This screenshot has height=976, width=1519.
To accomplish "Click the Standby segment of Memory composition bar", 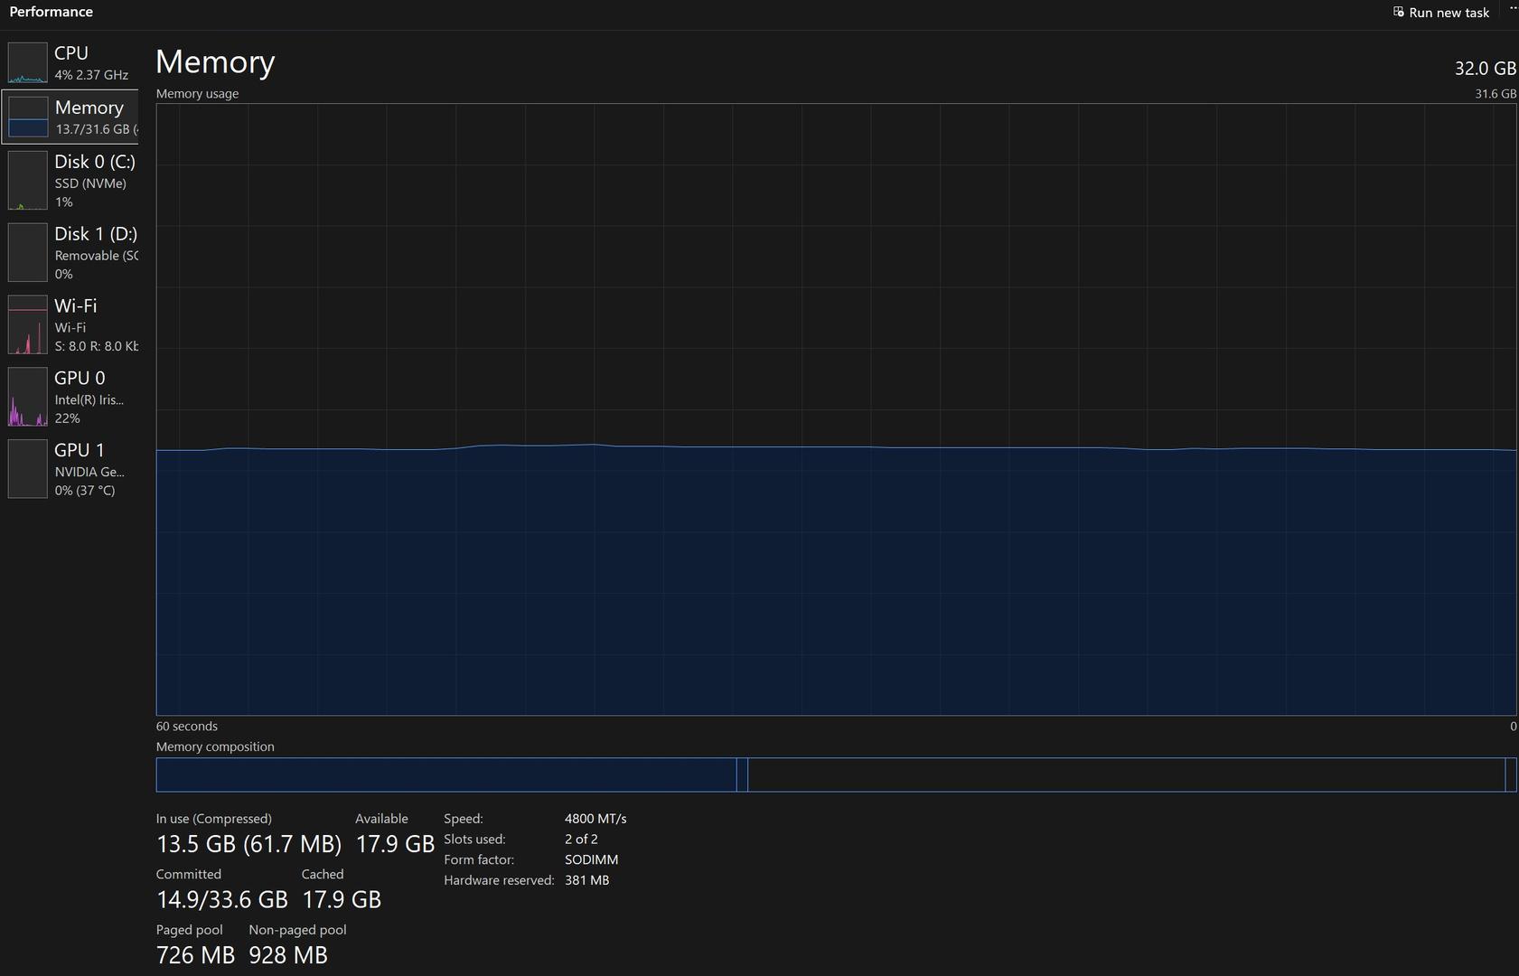I will point(1125,775).
